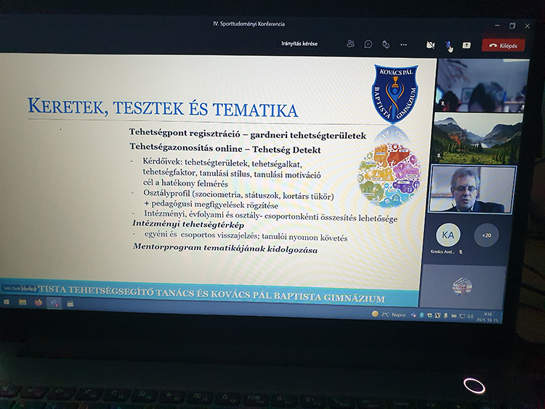Click the window title IV. Sporttudományi Konferencia
The image size is (545, 409).
click(x=249, y=24)
